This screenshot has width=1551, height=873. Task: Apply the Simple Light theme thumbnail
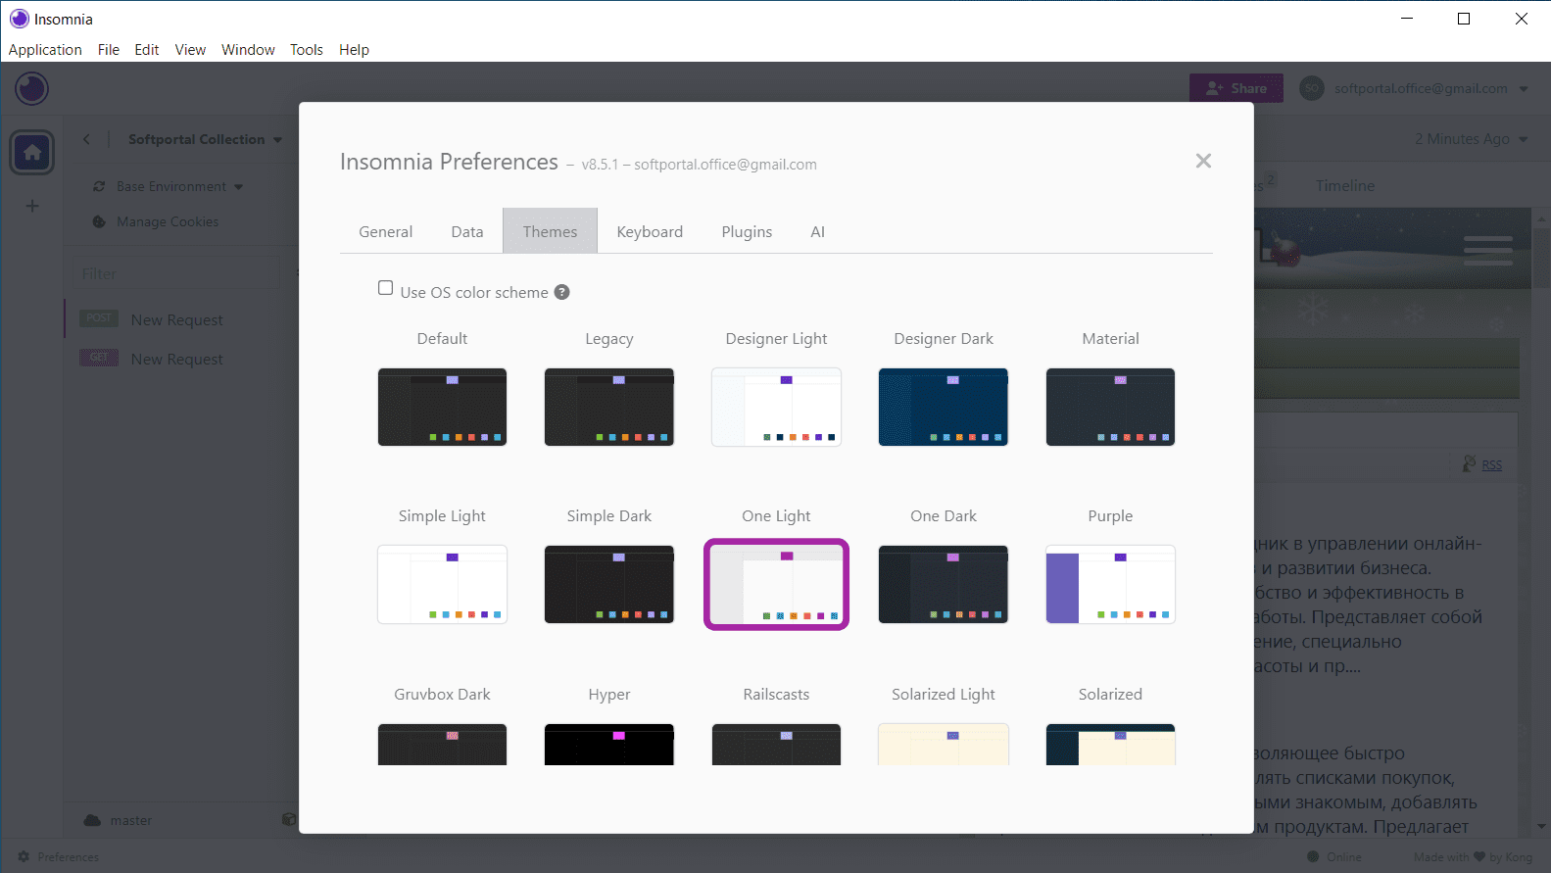443,585
